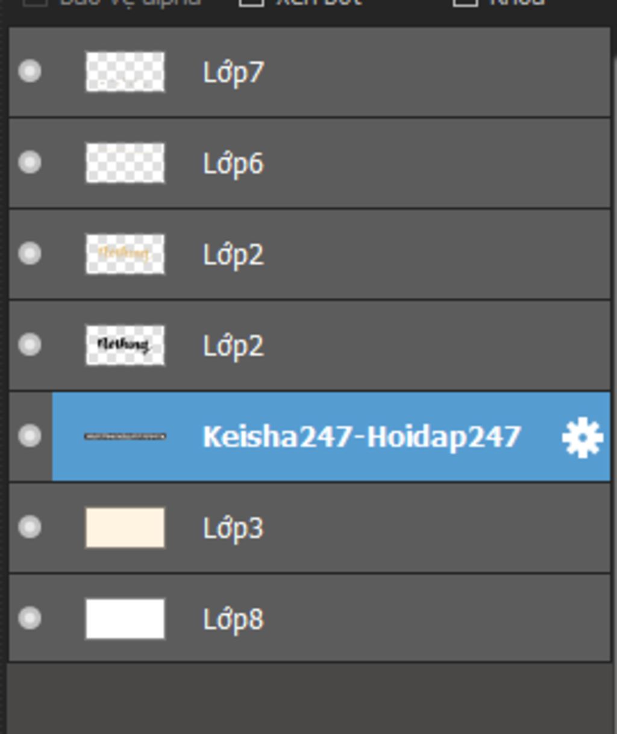Image resolution: width=617 pixels, height=734 pixels.
Task: Select the Lớp7 layer name
Action: (x=234, y=74)
